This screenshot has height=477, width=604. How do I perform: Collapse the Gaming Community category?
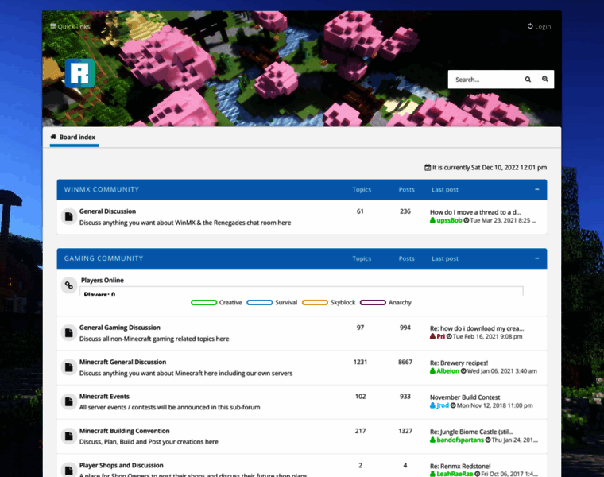pyautogui.click(x=537, y=258)
